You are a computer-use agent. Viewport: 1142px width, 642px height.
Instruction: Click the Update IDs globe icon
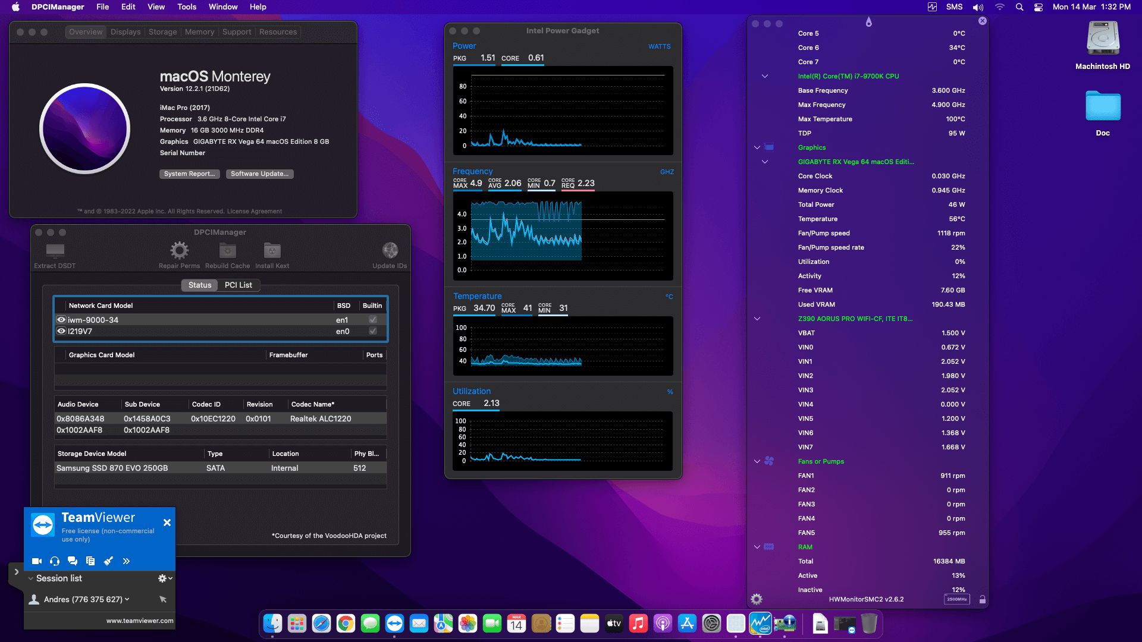390,250
